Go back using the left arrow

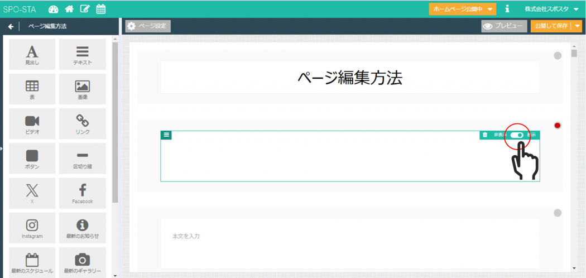click(11, 26)
